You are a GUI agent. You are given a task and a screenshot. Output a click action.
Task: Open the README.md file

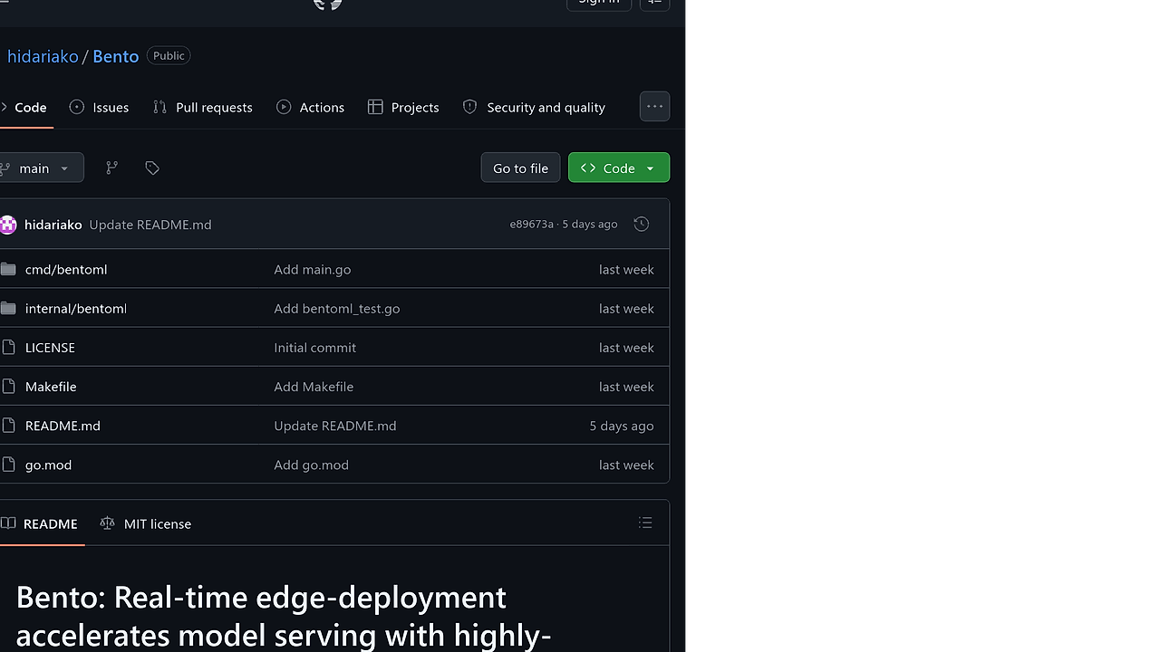point(63,425)
